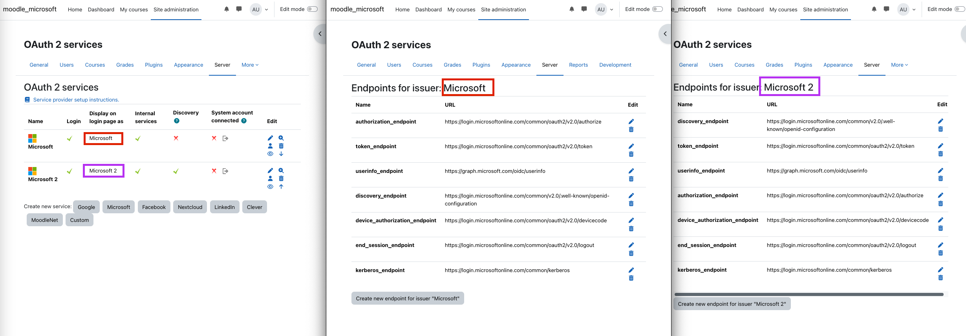Delete Microsoft 2 token_endpoint in right window
Viewport: 966px width, 336px height.
940,154
